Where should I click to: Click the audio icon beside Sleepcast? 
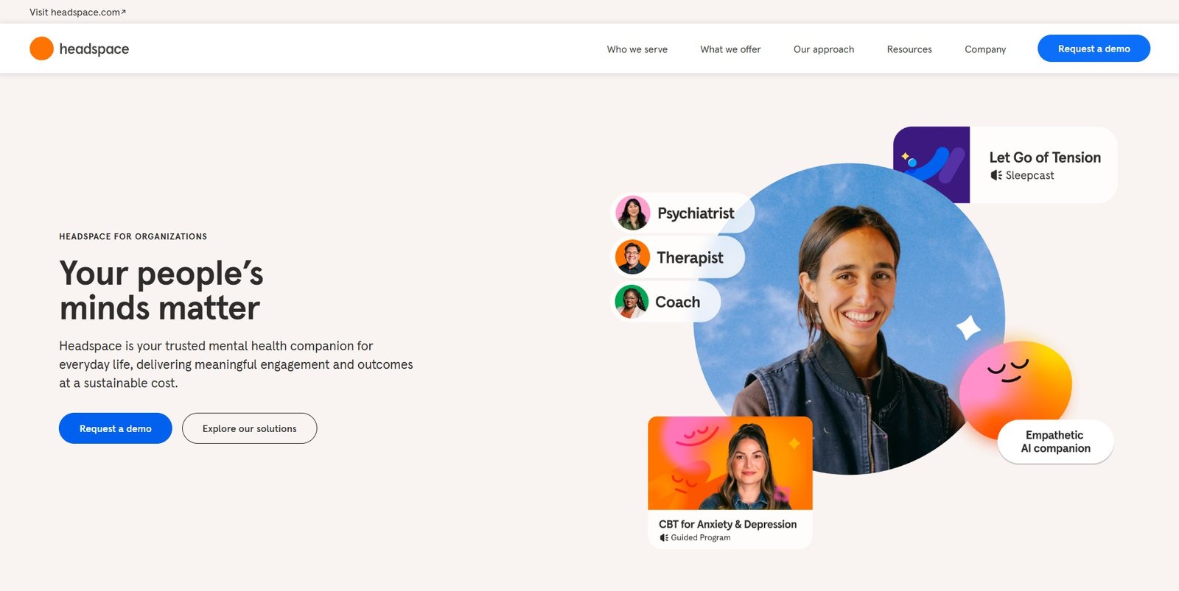[996, 175]
